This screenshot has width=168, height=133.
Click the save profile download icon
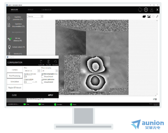48,62
